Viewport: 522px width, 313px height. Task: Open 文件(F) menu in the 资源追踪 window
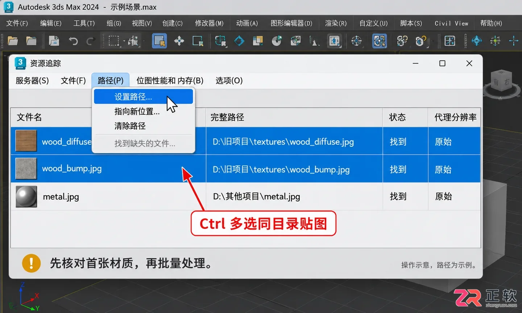(x=73, y=80)
